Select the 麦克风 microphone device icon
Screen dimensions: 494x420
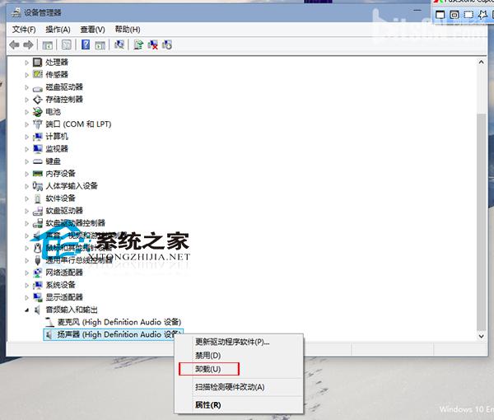(x=49, y=322)
